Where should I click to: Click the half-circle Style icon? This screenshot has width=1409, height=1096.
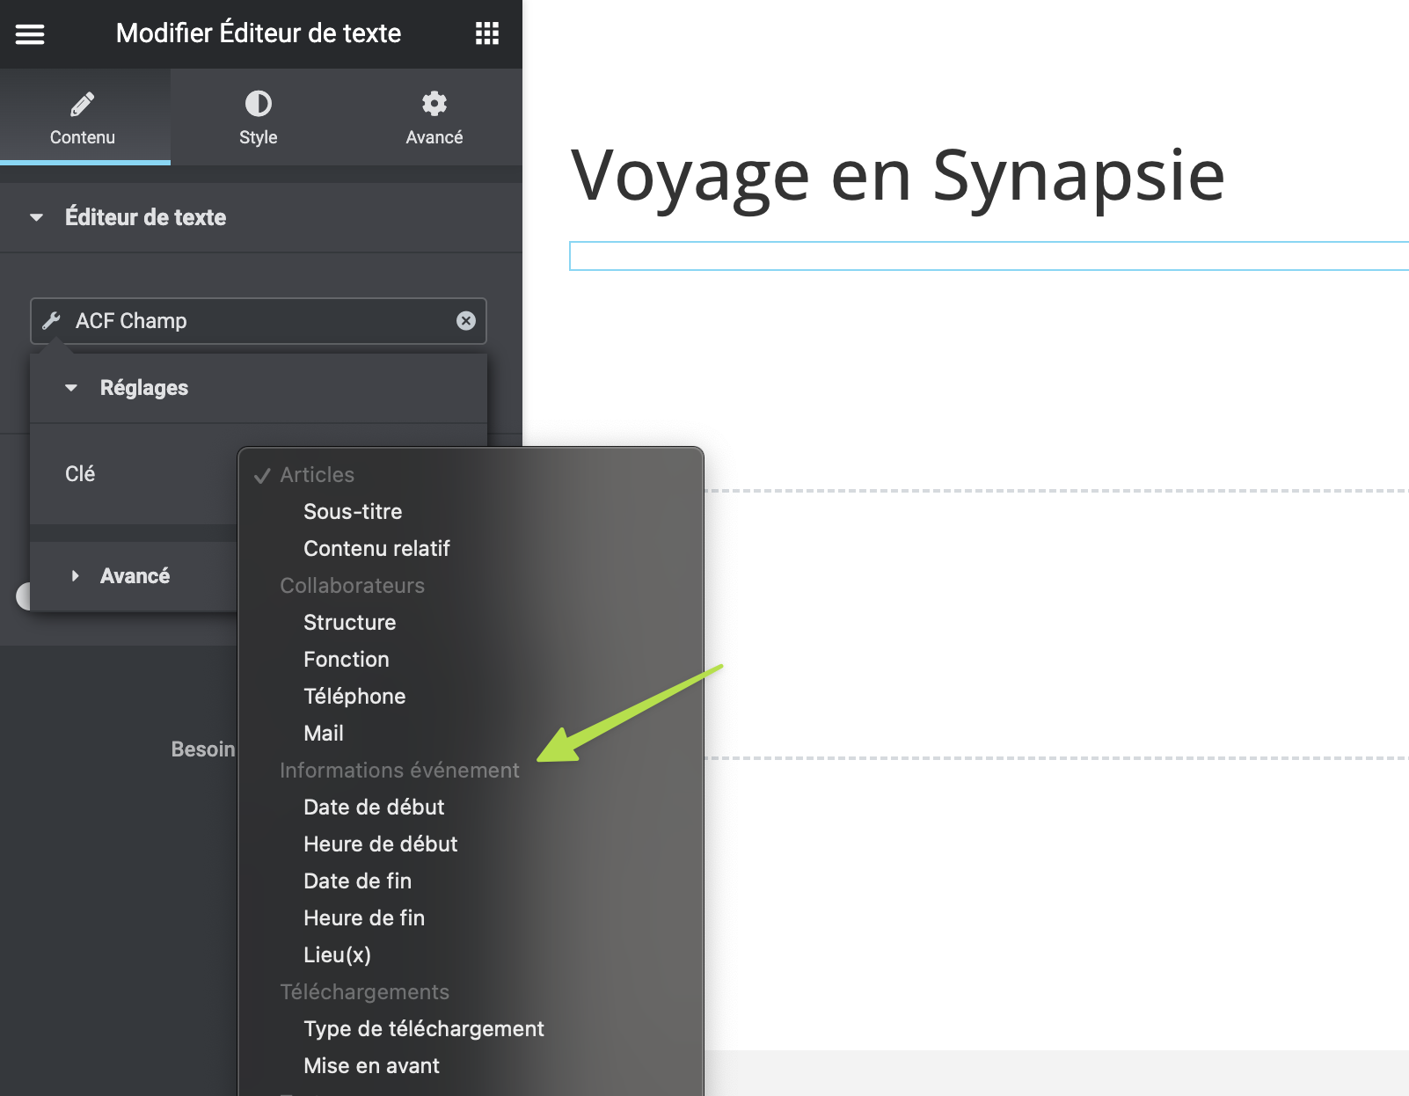tap(258, 105)
